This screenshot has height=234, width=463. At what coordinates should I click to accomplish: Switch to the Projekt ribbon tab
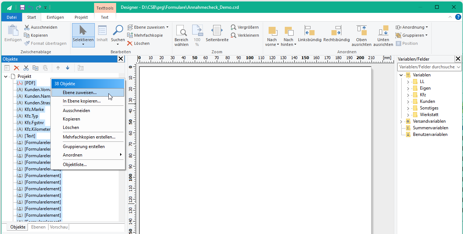pos(81,17)
